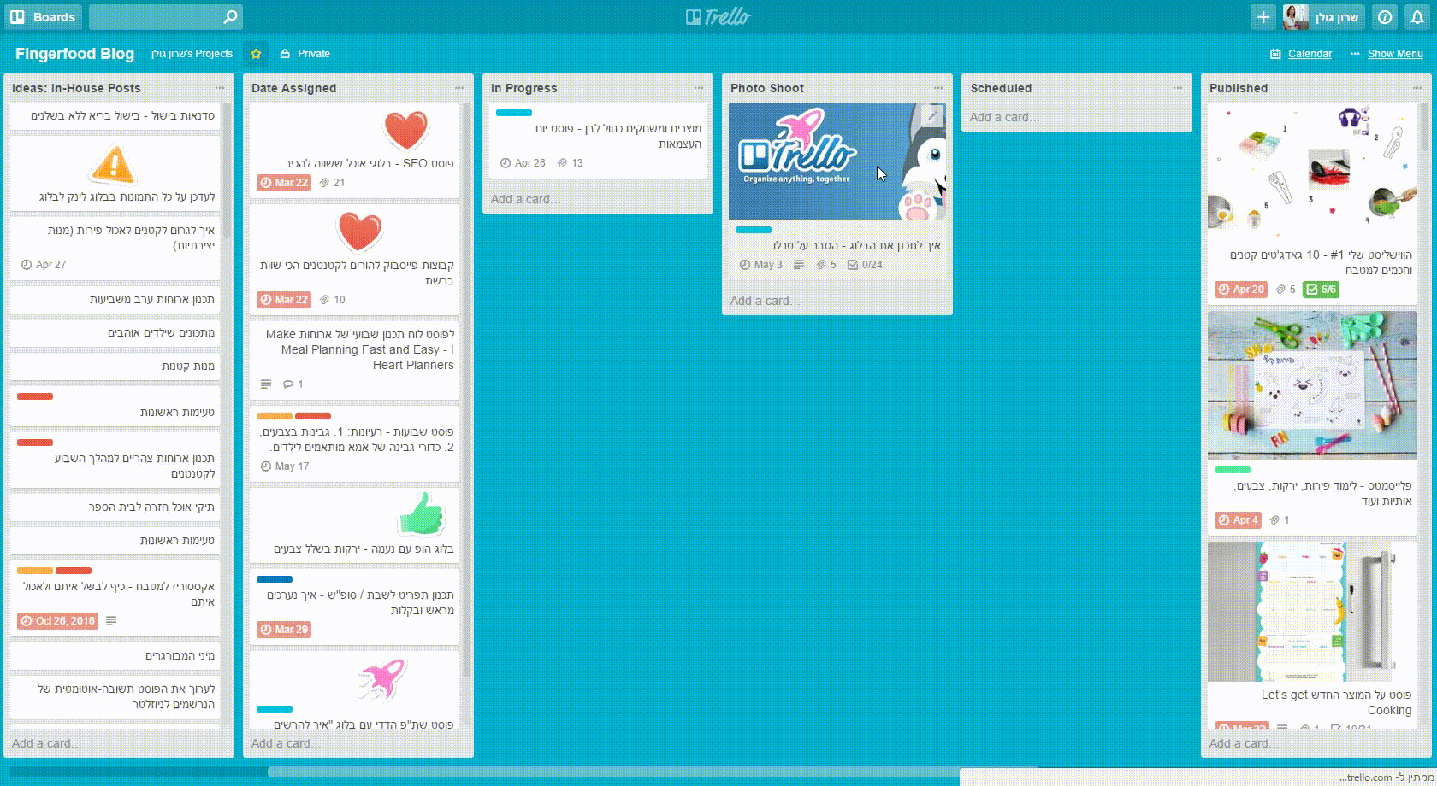Open In Progress list menu
Image resolution: width=1437 pixels, height=786 pixels.
pyautogui.click(x=699, y=88)
